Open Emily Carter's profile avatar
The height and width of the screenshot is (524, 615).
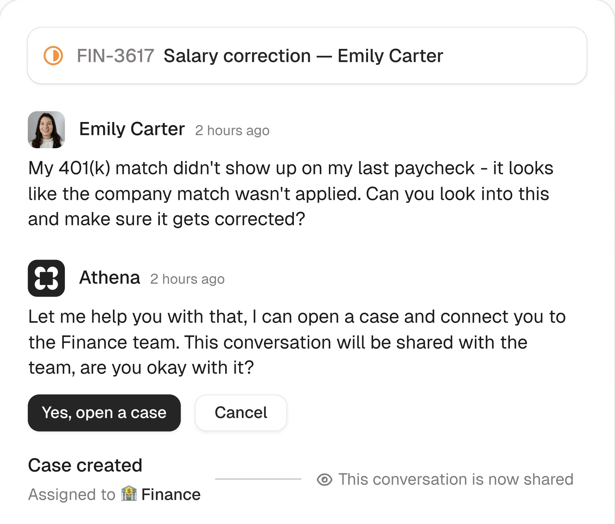pyautogui.click(x=46, y=130)
